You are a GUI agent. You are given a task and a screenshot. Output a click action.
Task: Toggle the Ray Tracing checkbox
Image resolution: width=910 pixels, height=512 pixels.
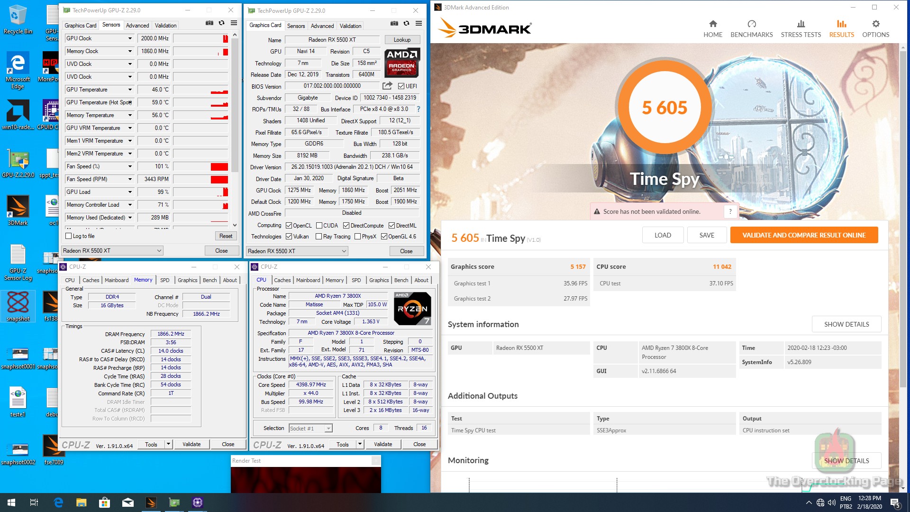click(319, 237)
